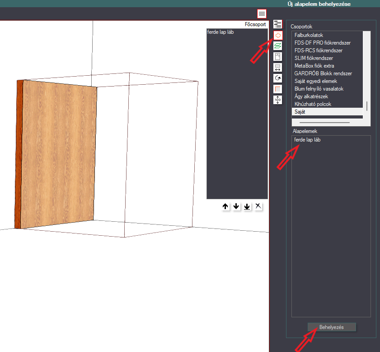Choose the Falburkolatok group
Image resolution: width=380 pixels, height=352 pixels.
tap(327, 35)
